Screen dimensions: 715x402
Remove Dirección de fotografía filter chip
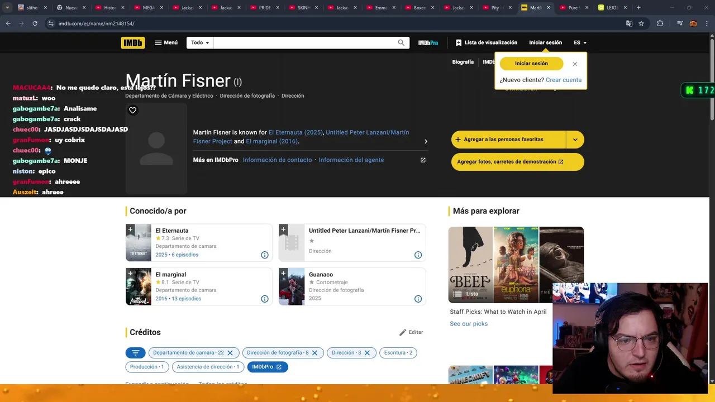[x=314, y=353]
